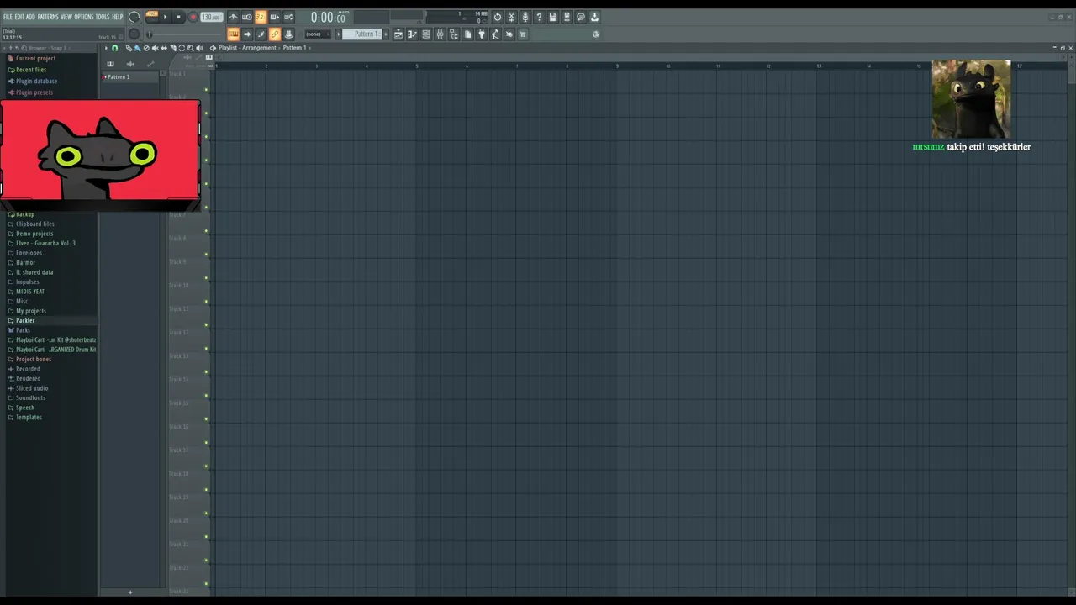Expand the Plugin database browser item
This screenshot has height=605, width=1076.
coord(36,81)
